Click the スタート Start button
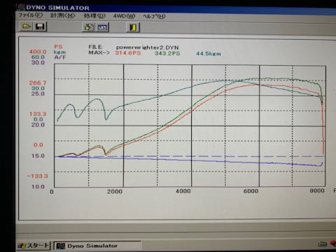 34,246
